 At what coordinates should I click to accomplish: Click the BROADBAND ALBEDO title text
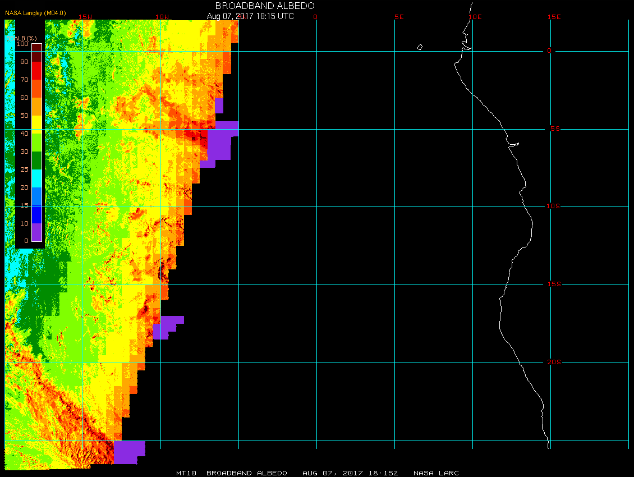pyautogui.click(x=264, y=6)
